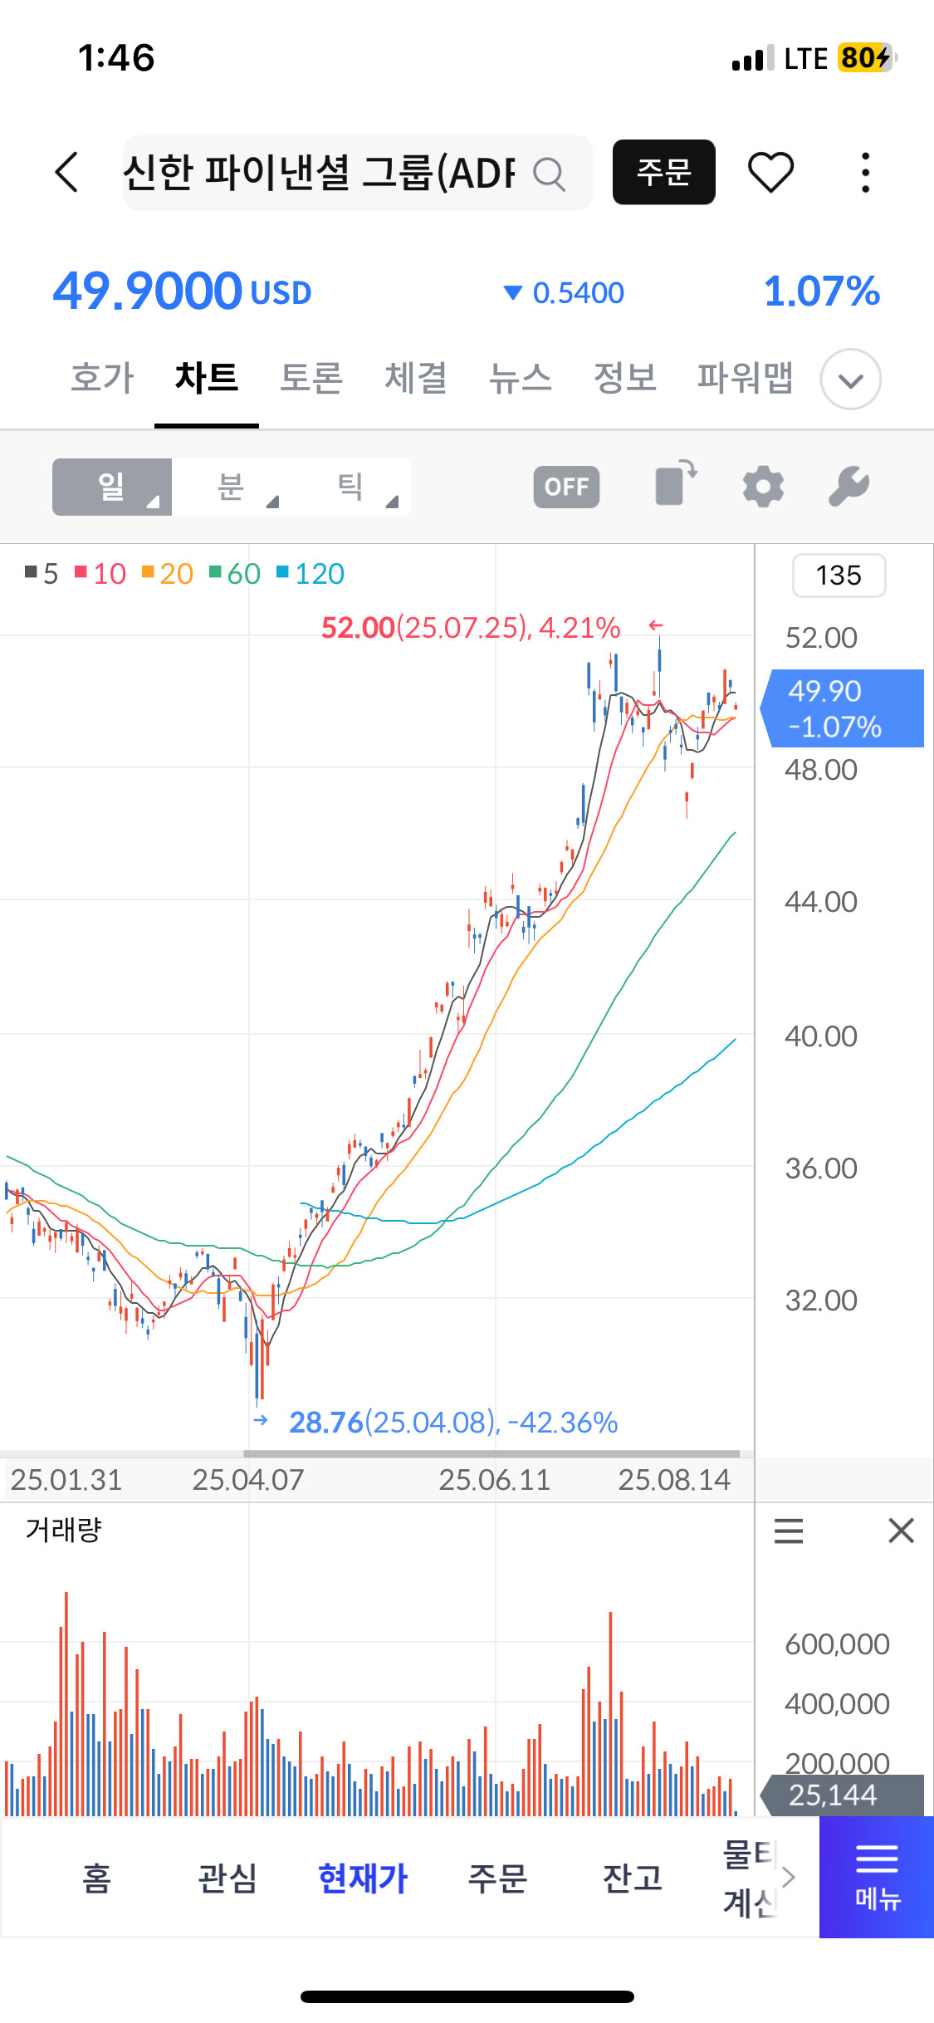Toggle the OFF switch on chart toolbar
This screenshot has height=2023, width=934.
[566, 487]
